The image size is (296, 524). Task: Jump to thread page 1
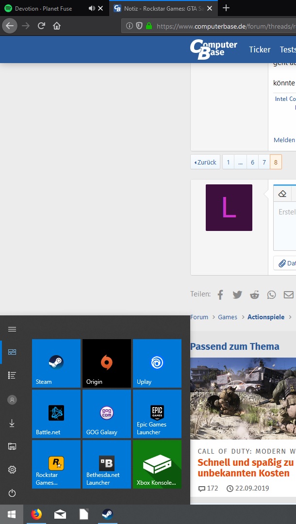coord(228,162)
